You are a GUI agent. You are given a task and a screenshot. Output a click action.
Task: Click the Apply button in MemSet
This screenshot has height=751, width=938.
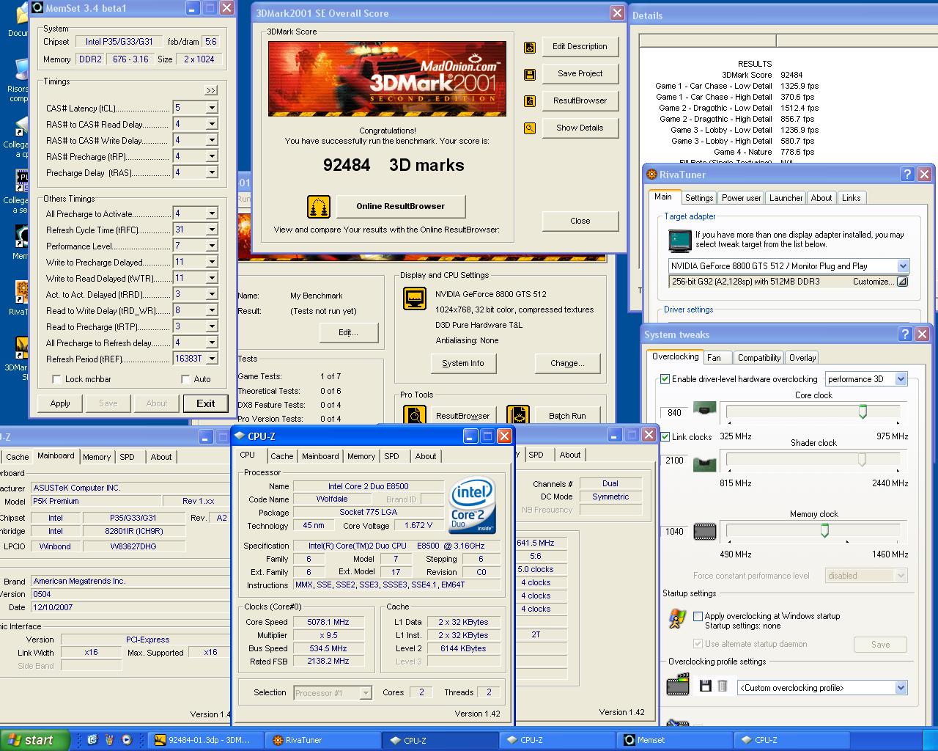60,403
